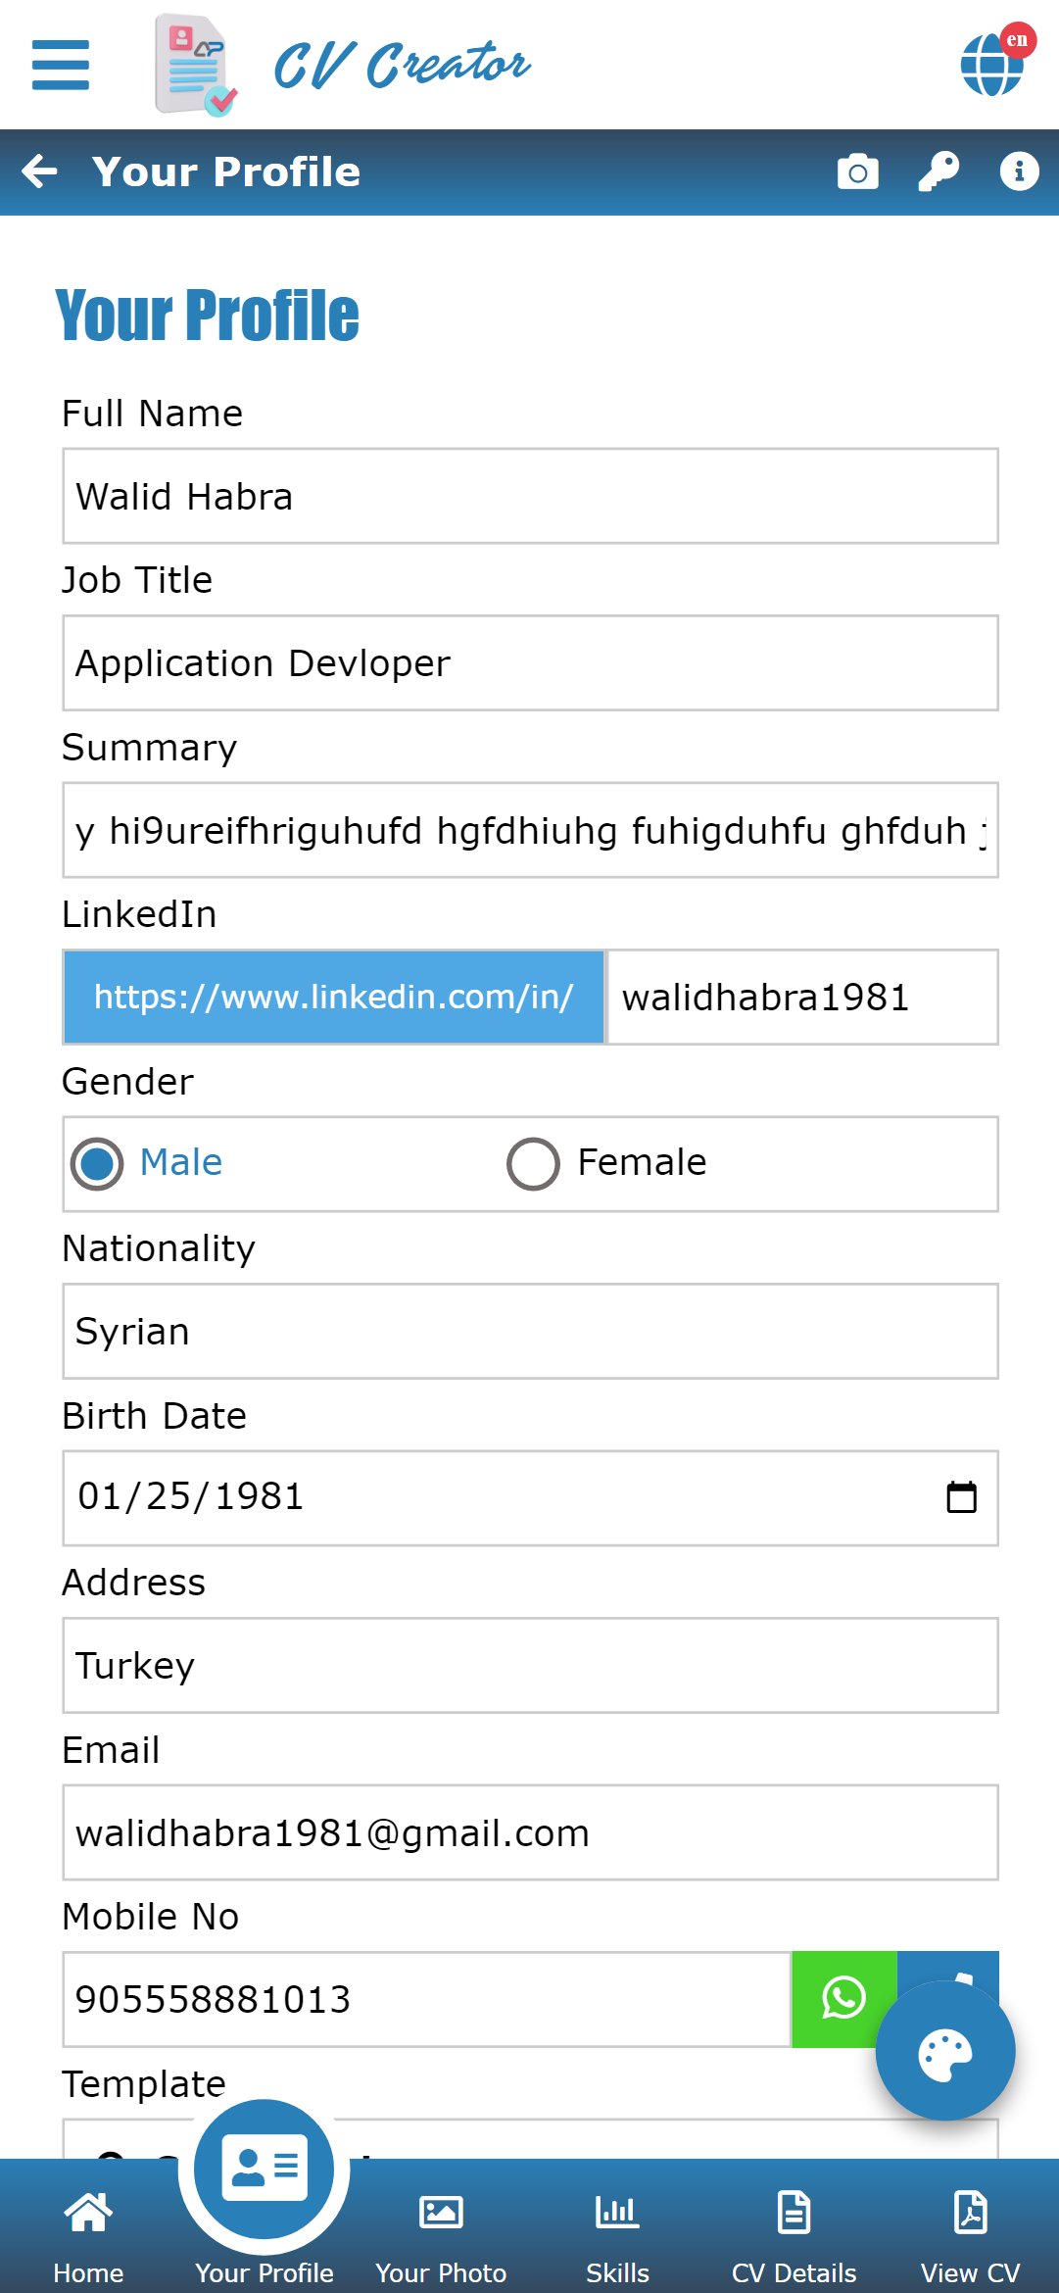This screenshot has height=2293, width=1059.
Task: Select the Female radio button
Action: tap(533, 1163)
